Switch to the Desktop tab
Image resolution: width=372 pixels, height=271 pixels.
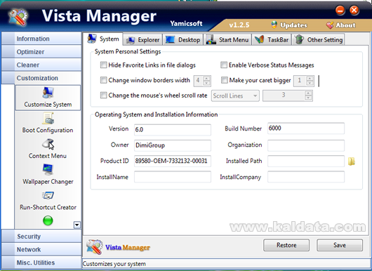[x=183, y=39]
